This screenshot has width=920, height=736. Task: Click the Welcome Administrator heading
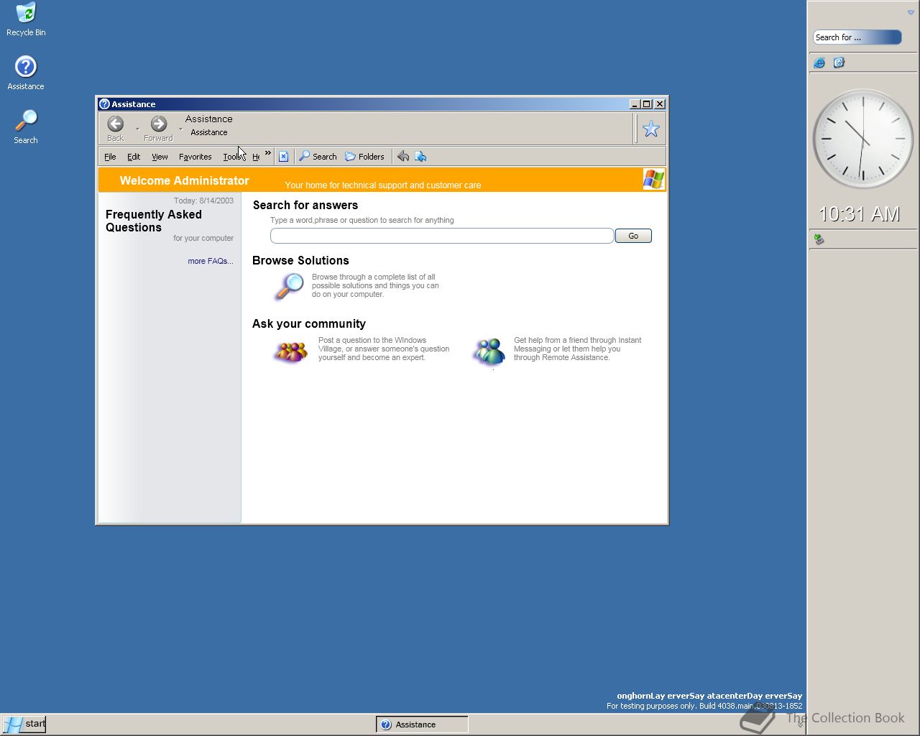coord(184,180)
